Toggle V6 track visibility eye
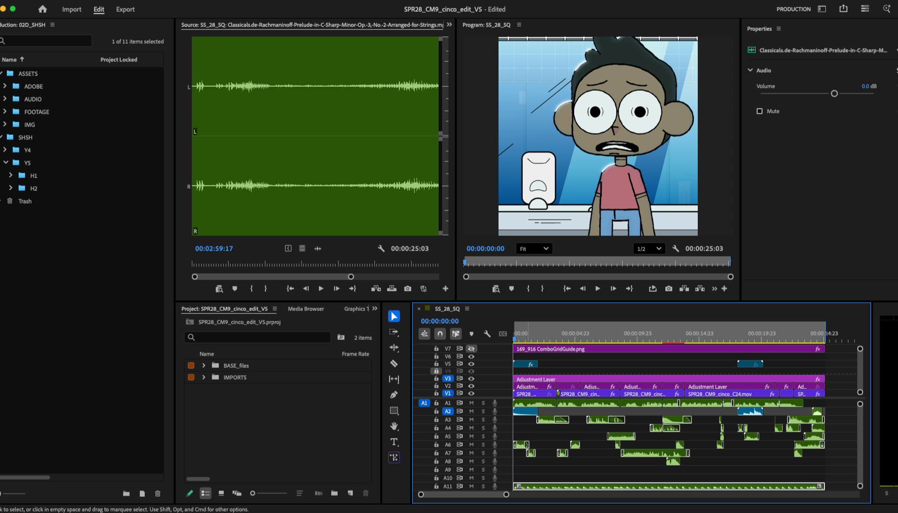 [x=472, y=357]
